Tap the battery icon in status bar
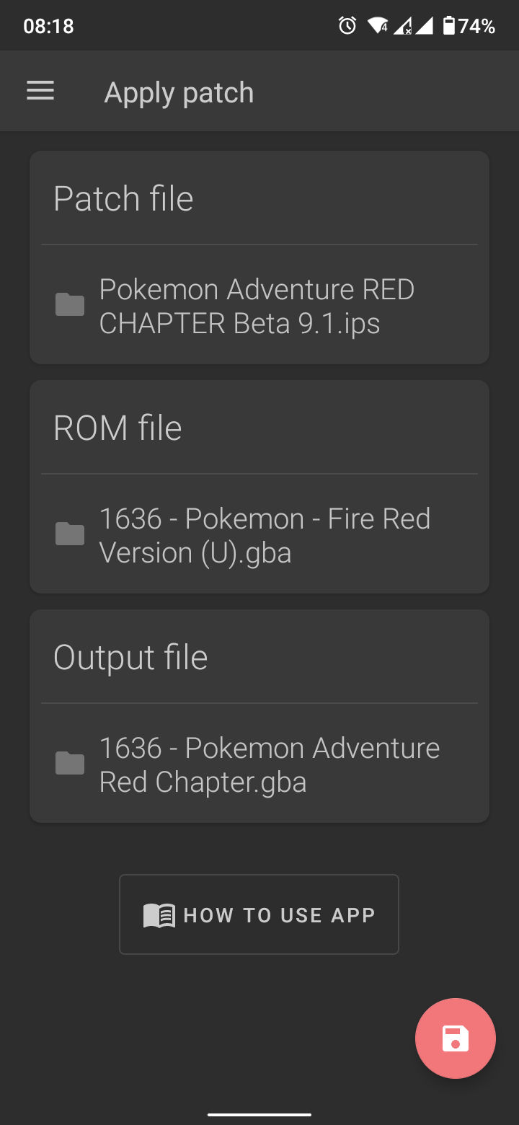 click(449, 27)
